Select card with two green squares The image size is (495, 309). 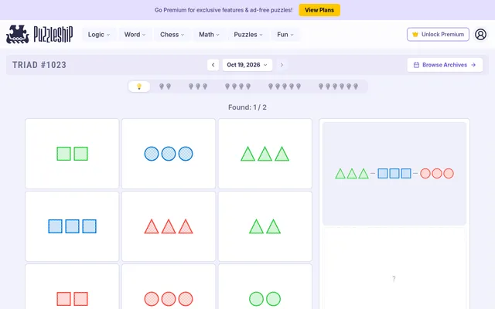72,154
